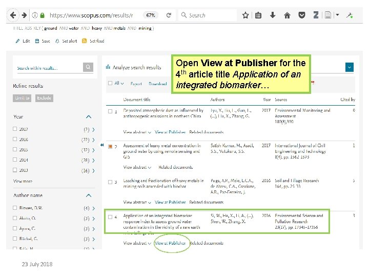Click the Analyze search results chart icon
The image size is (369, 277).
point(108,67)
